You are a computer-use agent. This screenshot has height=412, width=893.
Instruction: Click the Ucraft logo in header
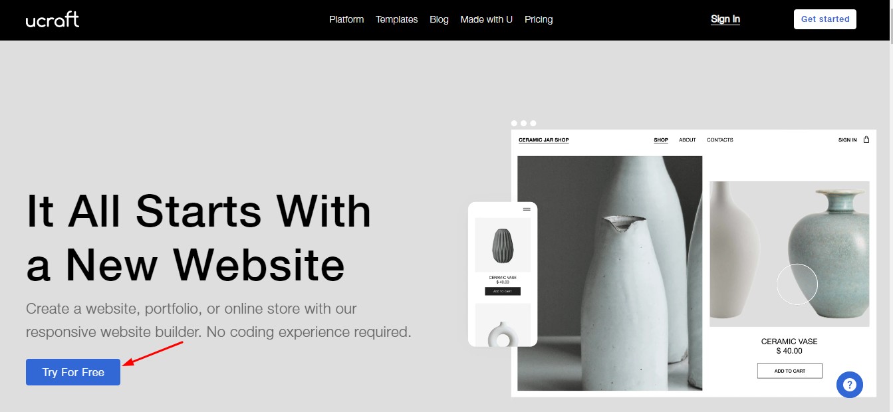click(x=53, y=20)
